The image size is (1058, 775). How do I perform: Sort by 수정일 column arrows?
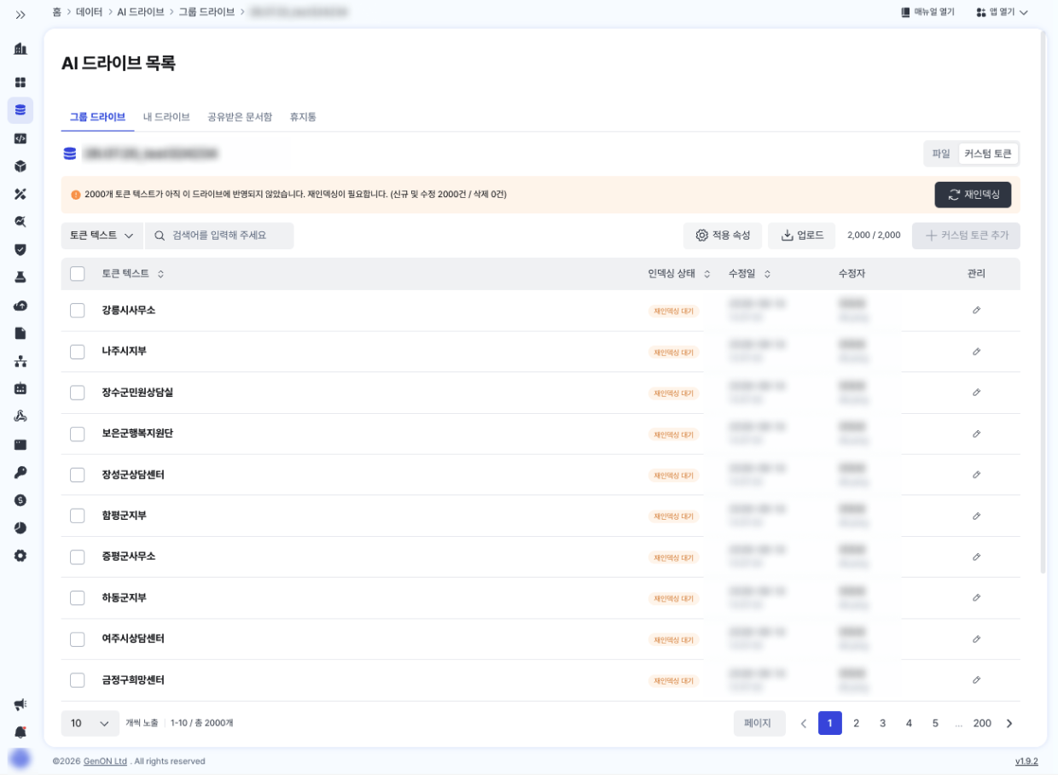(767, 274)
